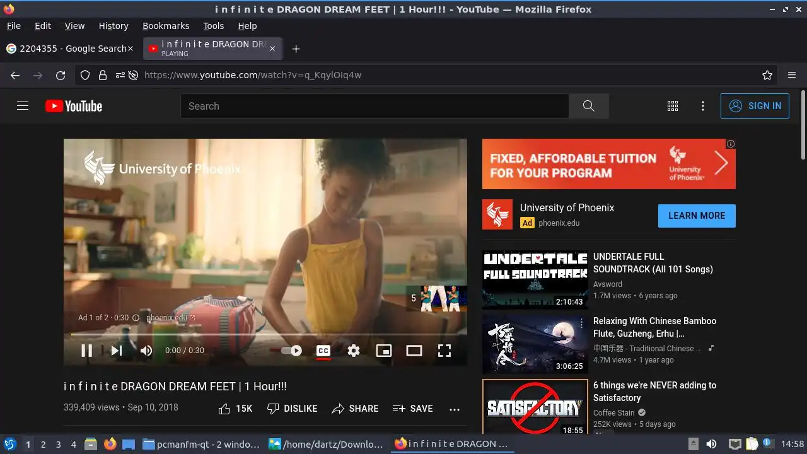This screenshot has height=454, width=807.
Task: Click the video progress bar
Action: coord(265,334)
